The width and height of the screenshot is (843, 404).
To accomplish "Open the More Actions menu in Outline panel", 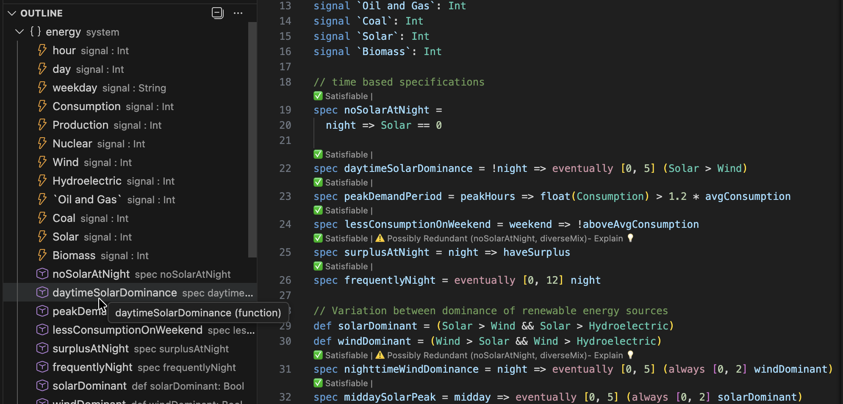I will pyautogui.click(x=238, y=13).
